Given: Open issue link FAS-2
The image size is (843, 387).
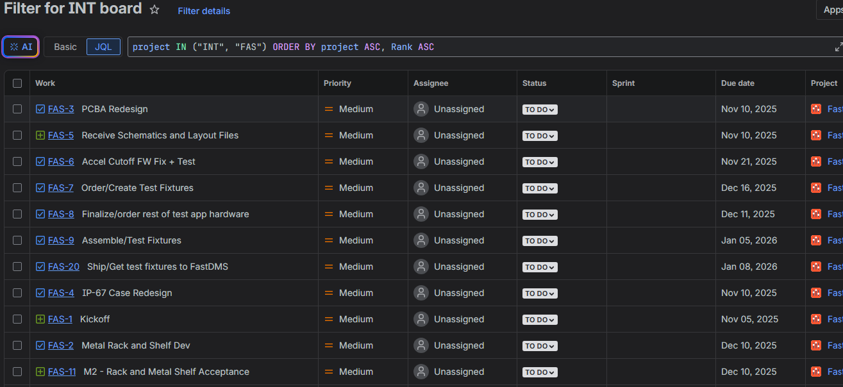Looking at the screenshot, I should click(x=61, y=345).
